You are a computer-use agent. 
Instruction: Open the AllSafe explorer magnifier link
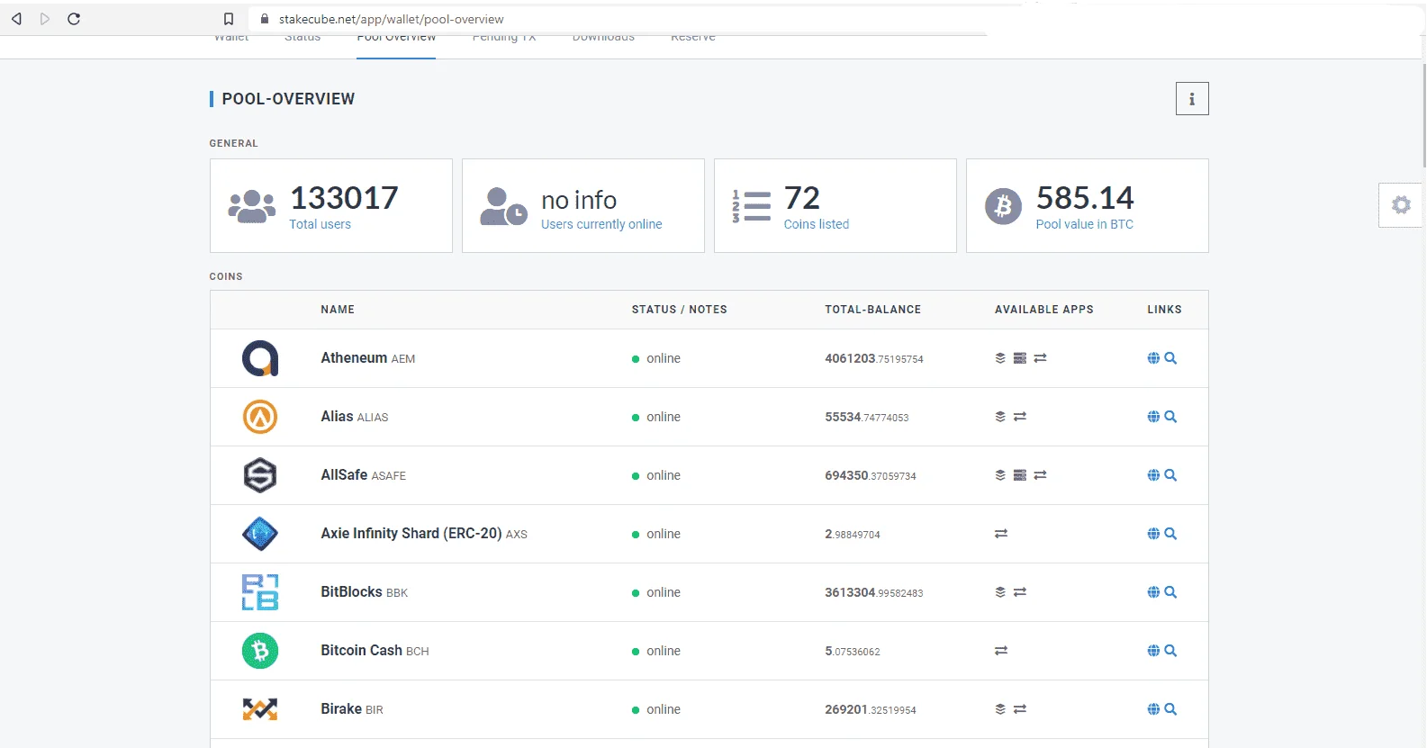(x=1170, y=475)
